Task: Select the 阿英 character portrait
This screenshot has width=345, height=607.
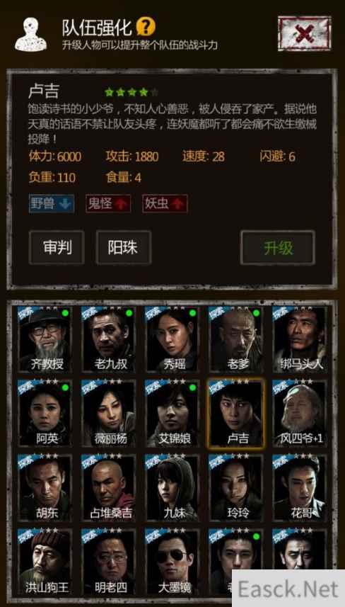Action: (x=45, y=413)
